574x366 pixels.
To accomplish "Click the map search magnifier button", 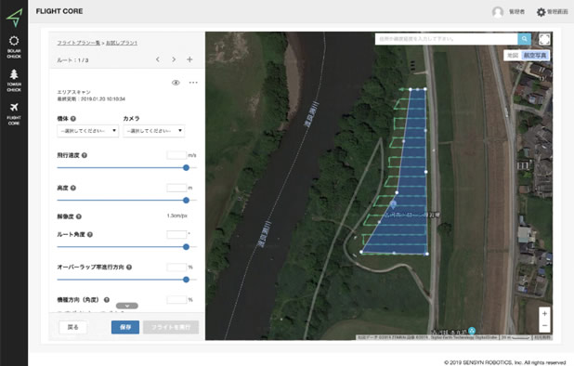I will (524, 38).
